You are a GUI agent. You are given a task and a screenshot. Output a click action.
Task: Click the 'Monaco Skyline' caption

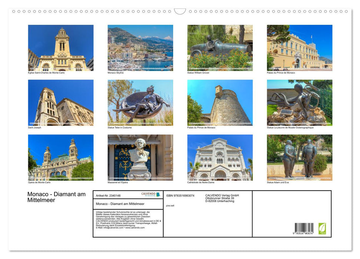tap(116, 73)
